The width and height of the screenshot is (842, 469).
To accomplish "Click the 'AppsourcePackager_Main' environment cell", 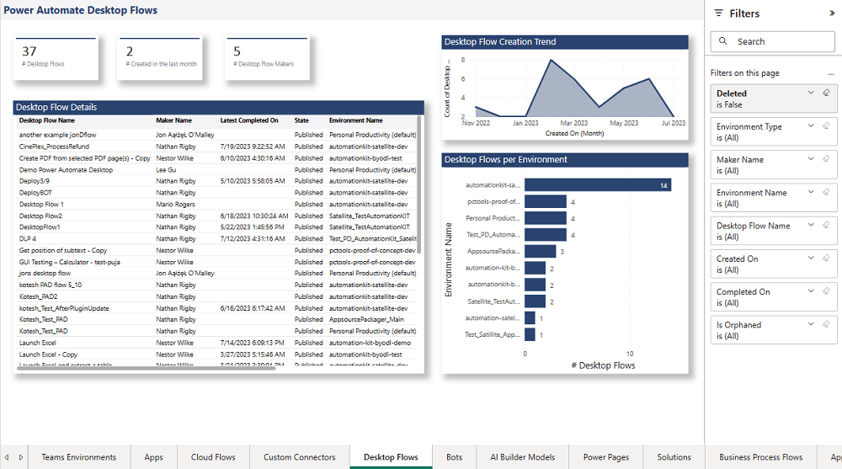I will click(366, 319).
